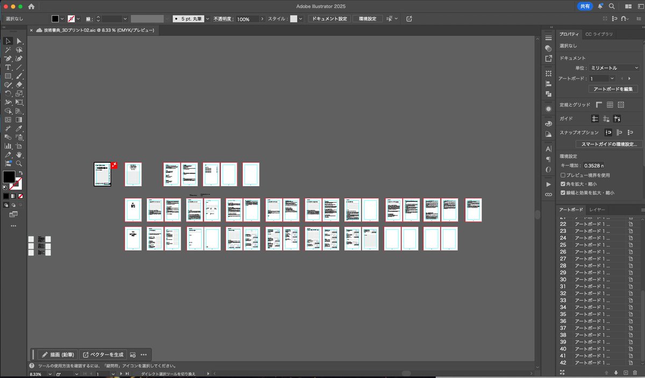The height and width of the screenshot is (378, 645).
Task: Expand the 不透明度 opacity arrow
Action: point(262,19)
